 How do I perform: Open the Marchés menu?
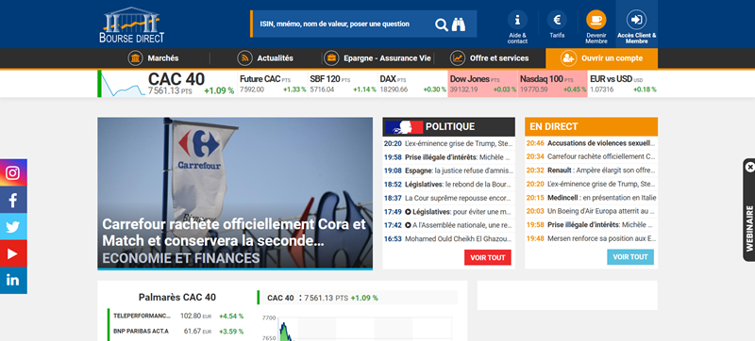click(x=153, y=58)
